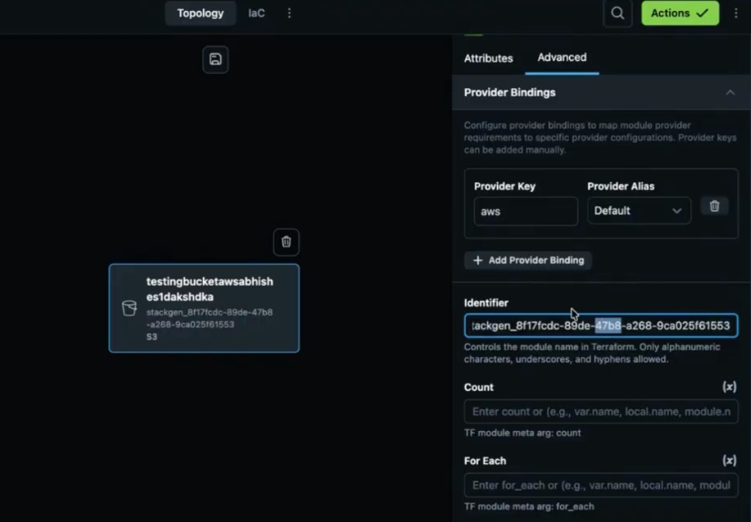Click the Identifier label
This screenshot has height=522, width=751.
pos(486,303)
